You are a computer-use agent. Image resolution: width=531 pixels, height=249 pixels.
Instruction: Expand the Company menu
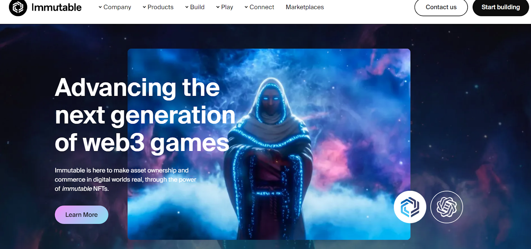pos(115,7)
